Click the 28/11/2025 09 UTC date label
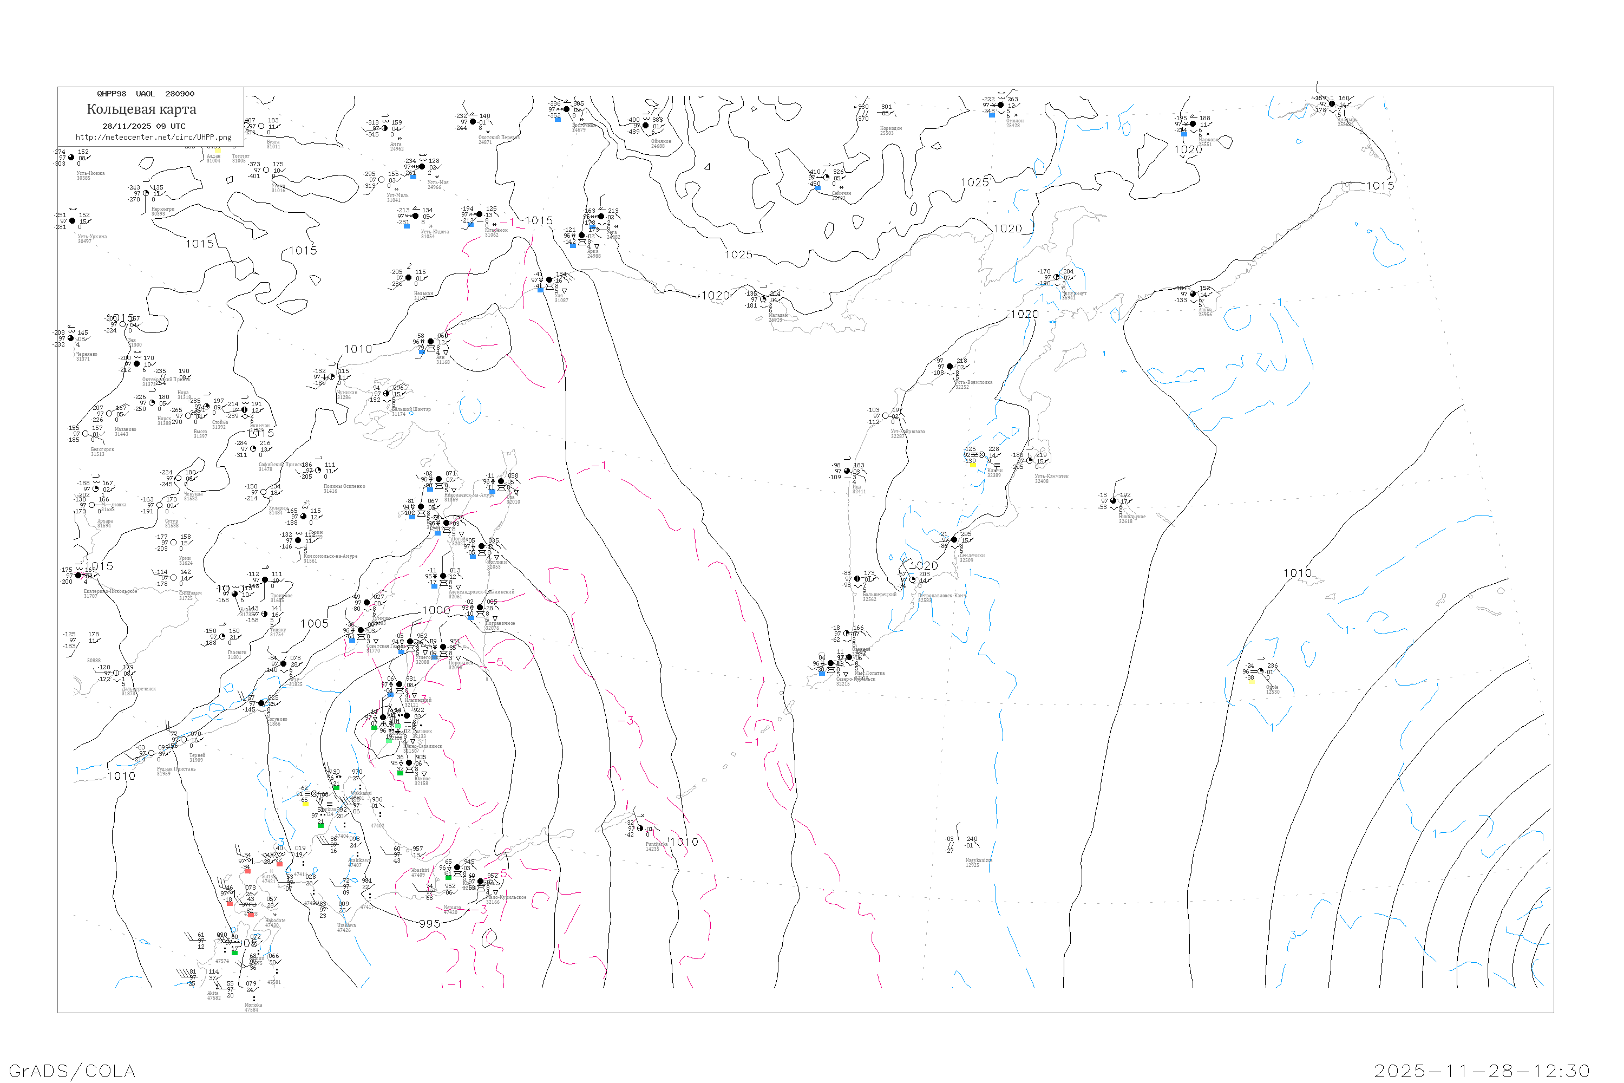 point(143,126)
